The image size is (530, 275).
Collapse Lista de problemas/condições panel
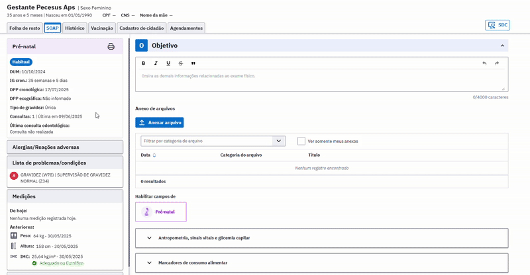pos(65,163)
